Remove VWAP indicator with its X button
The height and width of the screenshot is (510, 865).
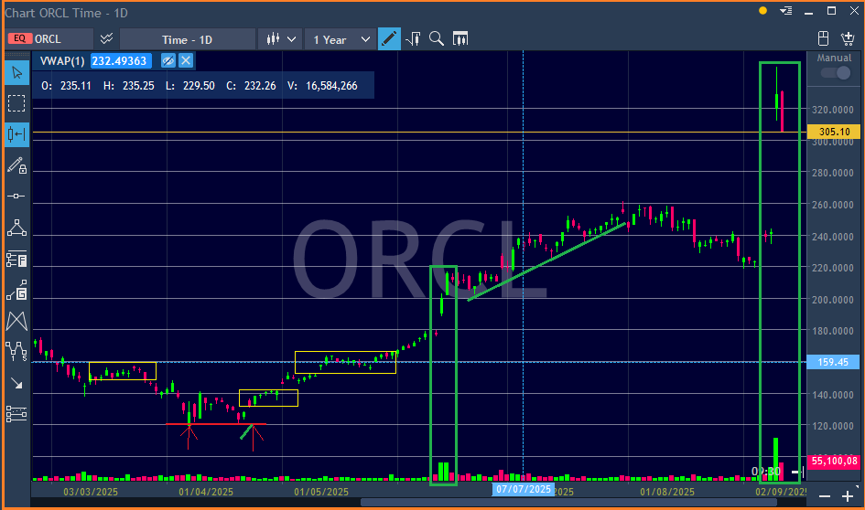186,60
